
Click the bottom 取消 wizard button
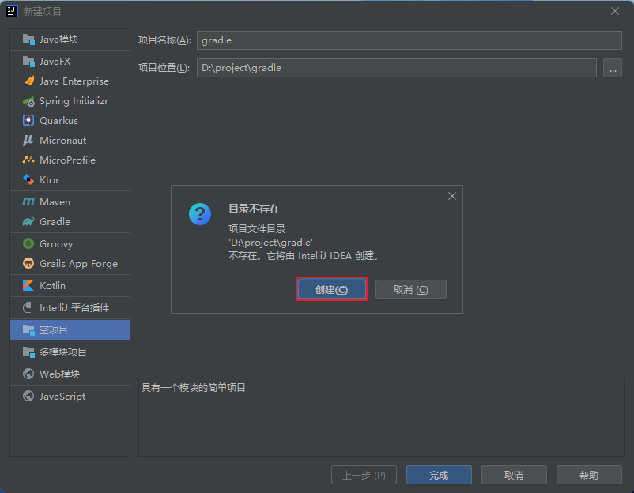click(514, 475)
